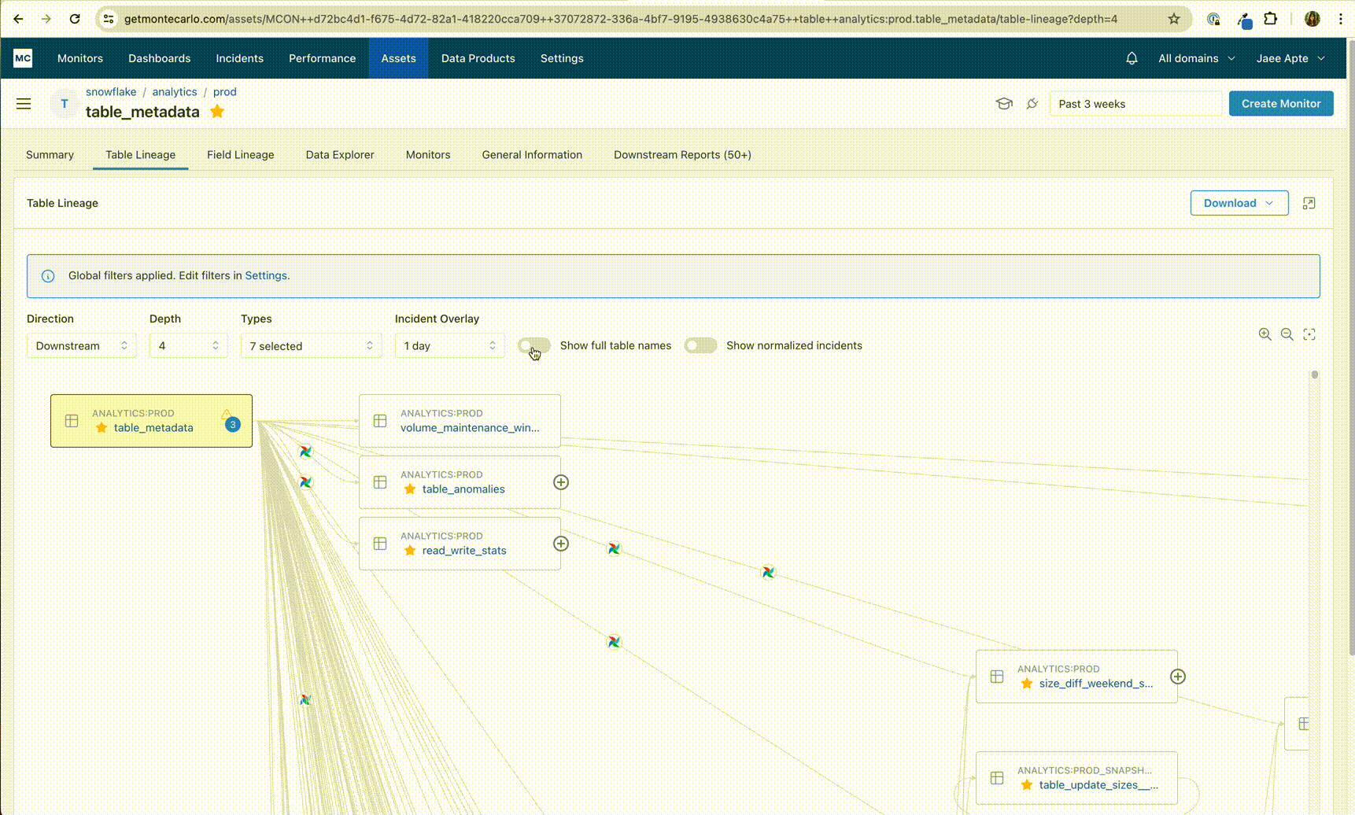The height and width of the screenshot is (815, 1355).
Task: Toggle Show full table names
Action: (x=534, y=345)
